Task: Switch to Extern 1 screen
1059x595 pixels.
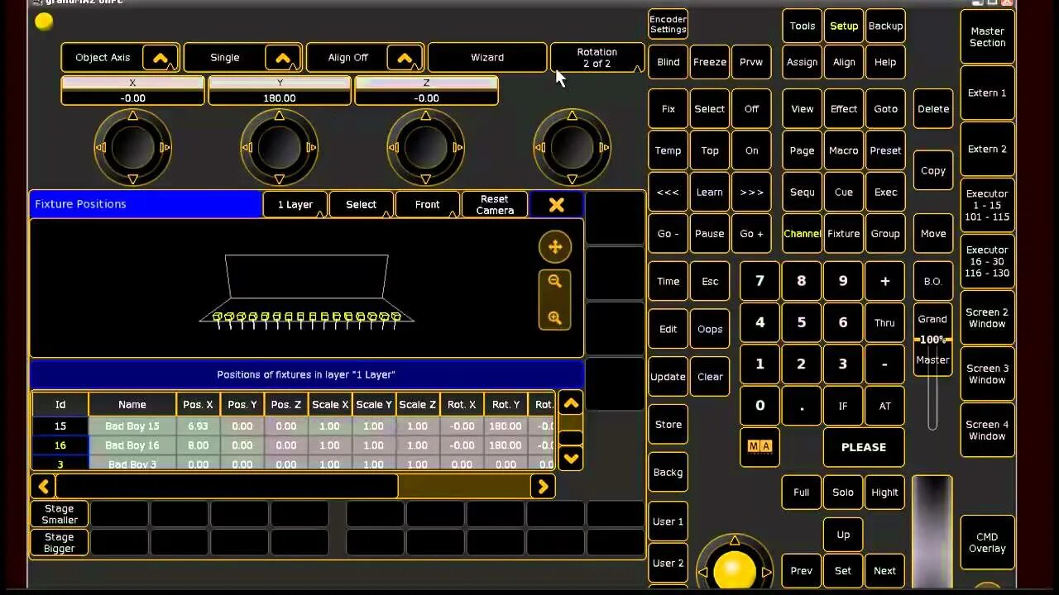Action: [987, 93]
